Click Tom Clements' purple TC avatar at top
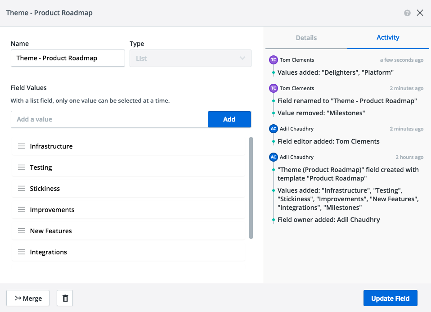This screenshot has height=312, width=431. coord(273,60)
